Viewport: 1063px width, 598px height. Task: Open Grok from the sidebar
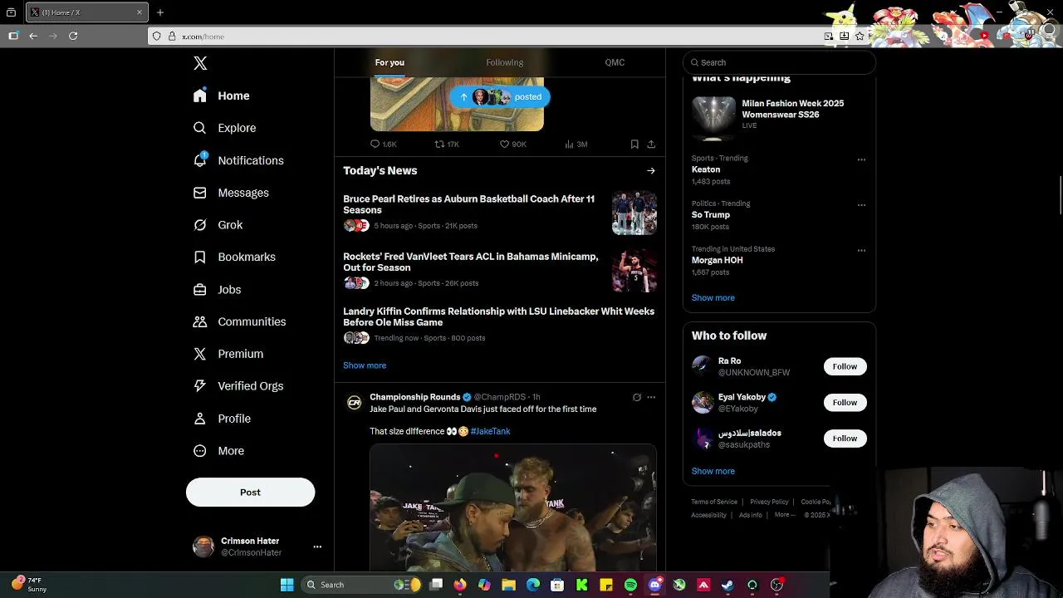point(218,225)
